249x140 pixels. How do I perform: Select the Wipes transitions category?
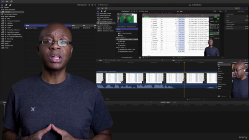click(219, 89)
